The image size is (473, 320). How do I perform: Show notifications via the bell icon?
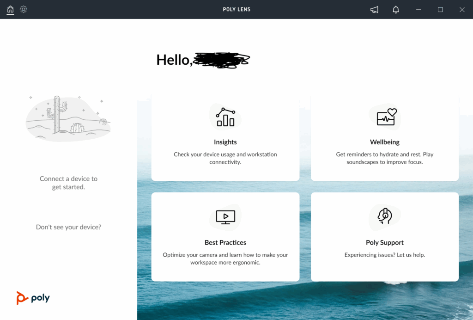tap(396, 10)
